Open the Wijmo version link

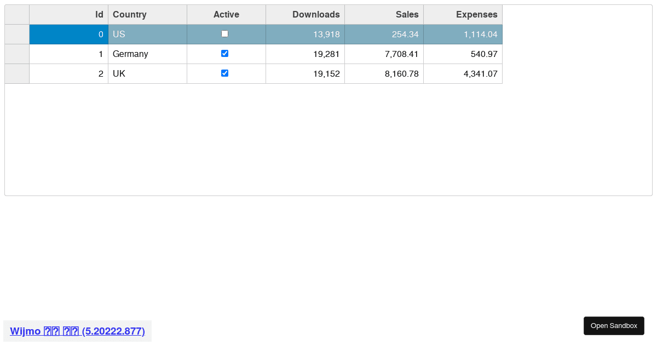77,331
